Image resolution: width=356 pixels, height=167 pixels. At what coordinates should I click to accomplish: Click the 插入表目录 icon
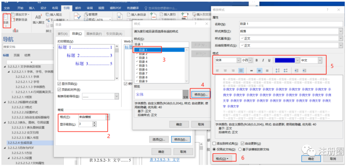[x=129, y=14]
